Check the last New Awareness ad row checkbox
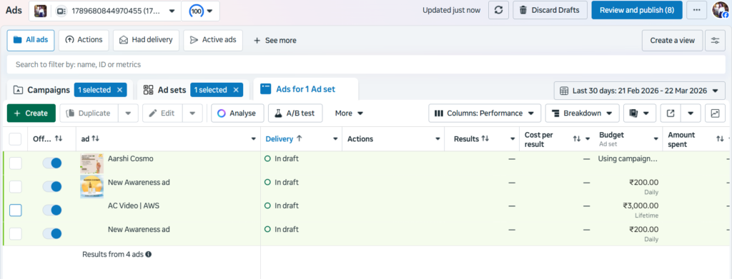Screen dimensions: 732x279 pyautogui.click(x=16, y=234)
